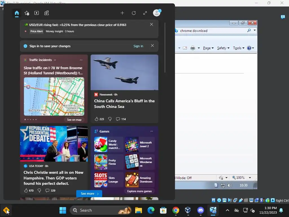The height and width of the screenshot is (217, 289).
Task: Open the Play games tab in widgets
Action: [47, 13]
